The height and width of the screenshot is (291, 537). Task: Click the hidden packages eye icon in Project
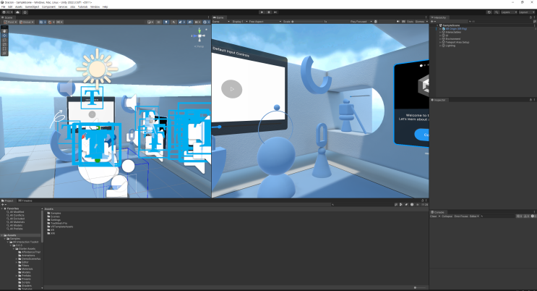[x=424, y=205]
